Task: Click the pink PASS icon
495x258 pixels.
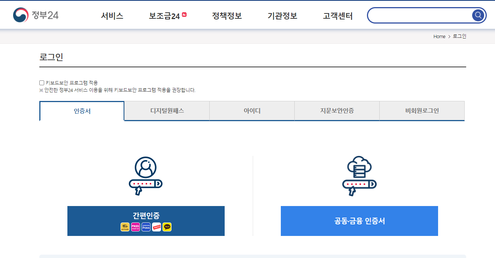Action: pyautogui.click(x=136, y=227)
